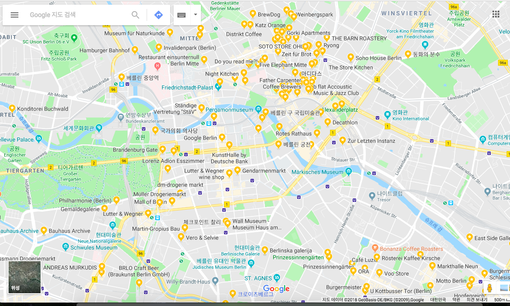Image resolution: width=510 pixels, height=306 pixels.
Task: Open the Brandenburg Gate saved star
Action: (162, 149)
